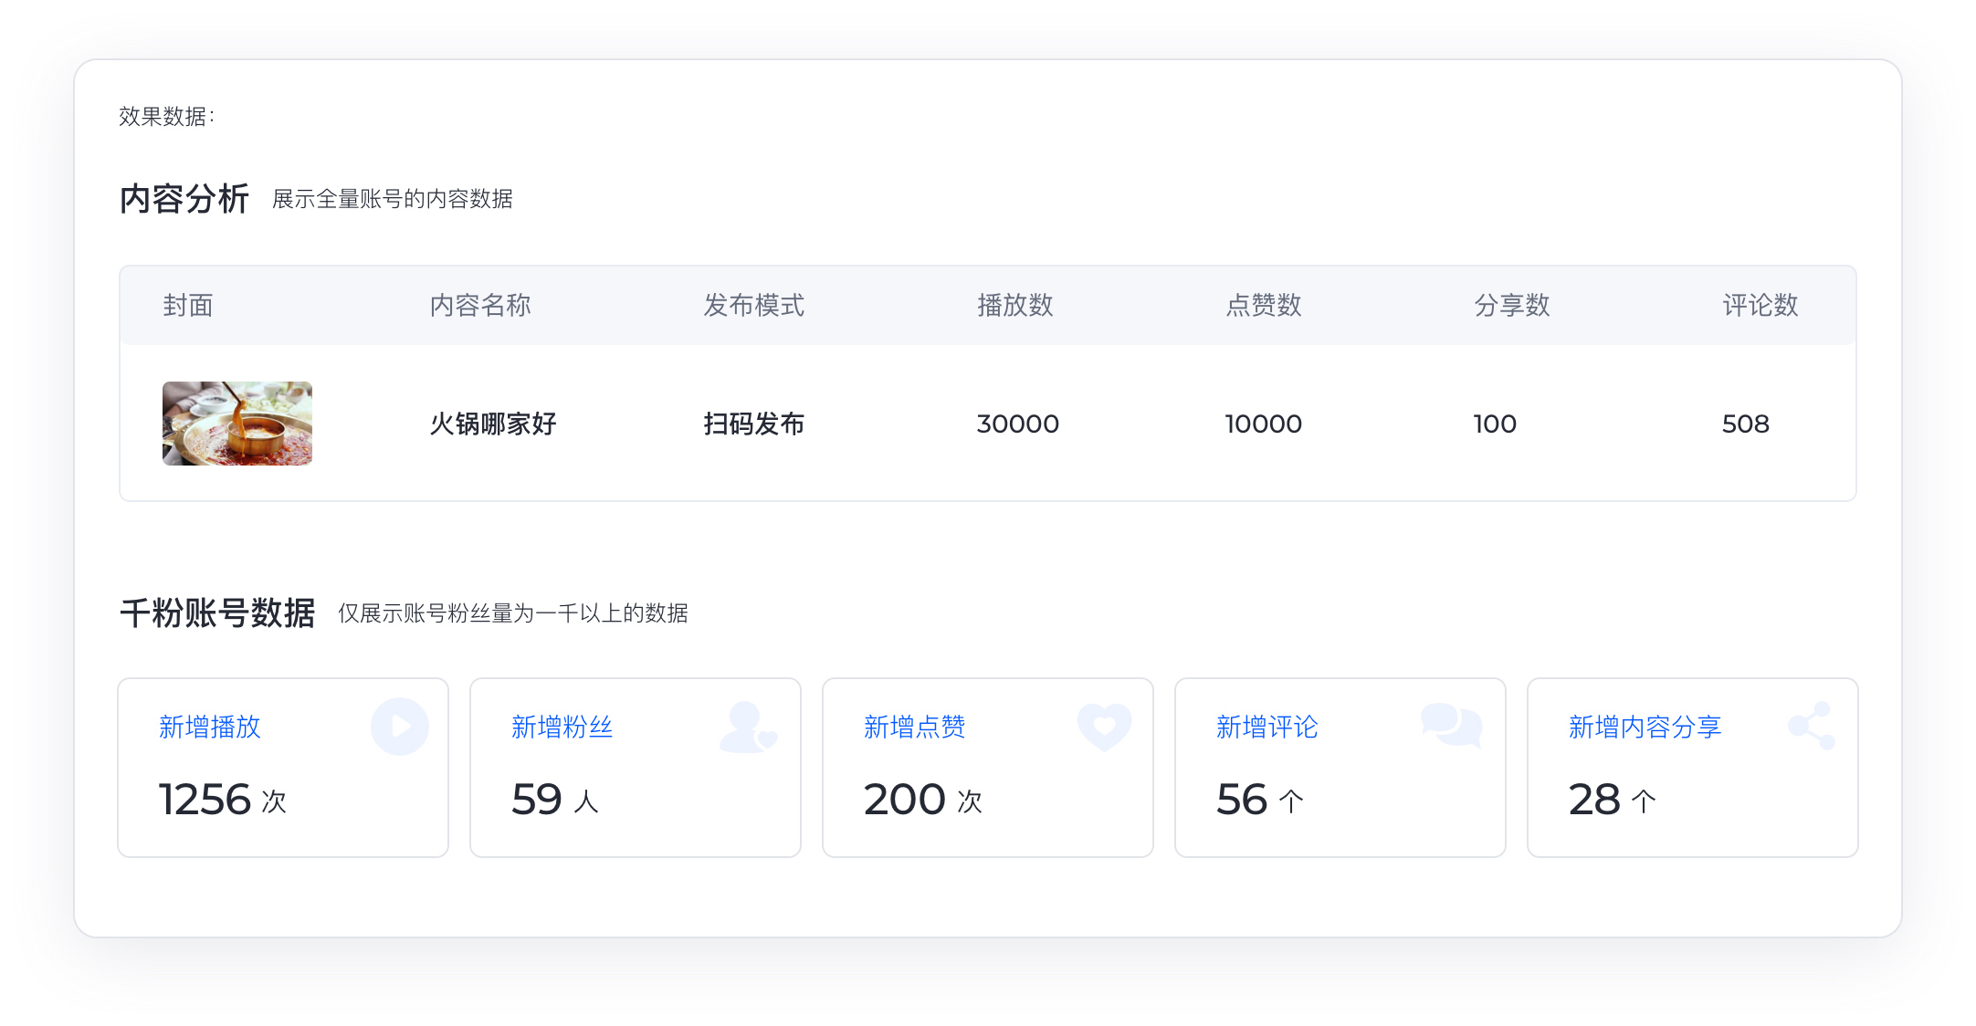Image resolution: width=1976 pixels, height=1026 pixels.
Task: Click the chat bubbles icon in 新增评论 card
Action: [x=1451, y=726]
